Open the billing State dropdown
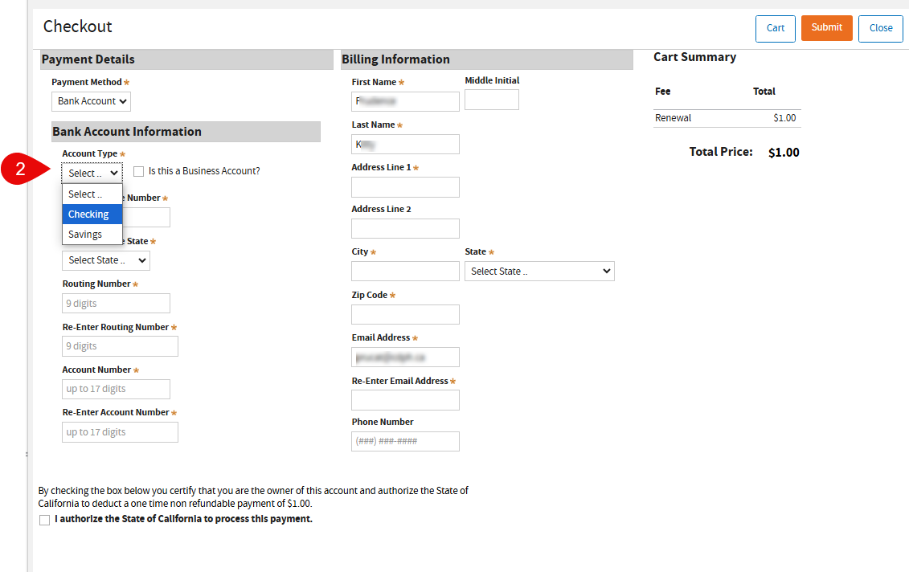This screenshot has height=572, width=909. 538,272
